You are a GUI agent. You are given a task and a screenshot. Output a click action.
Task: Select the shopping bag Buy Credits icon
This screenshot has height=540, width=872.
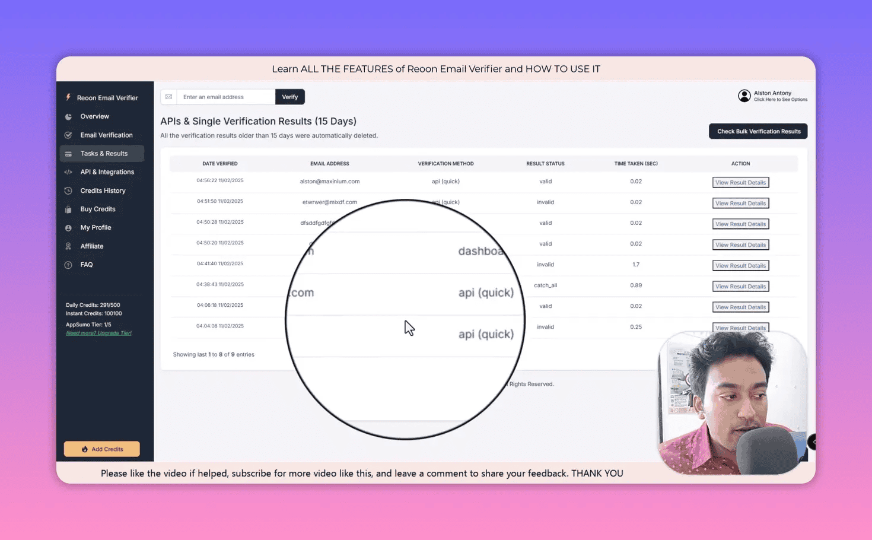coord(69,209)
